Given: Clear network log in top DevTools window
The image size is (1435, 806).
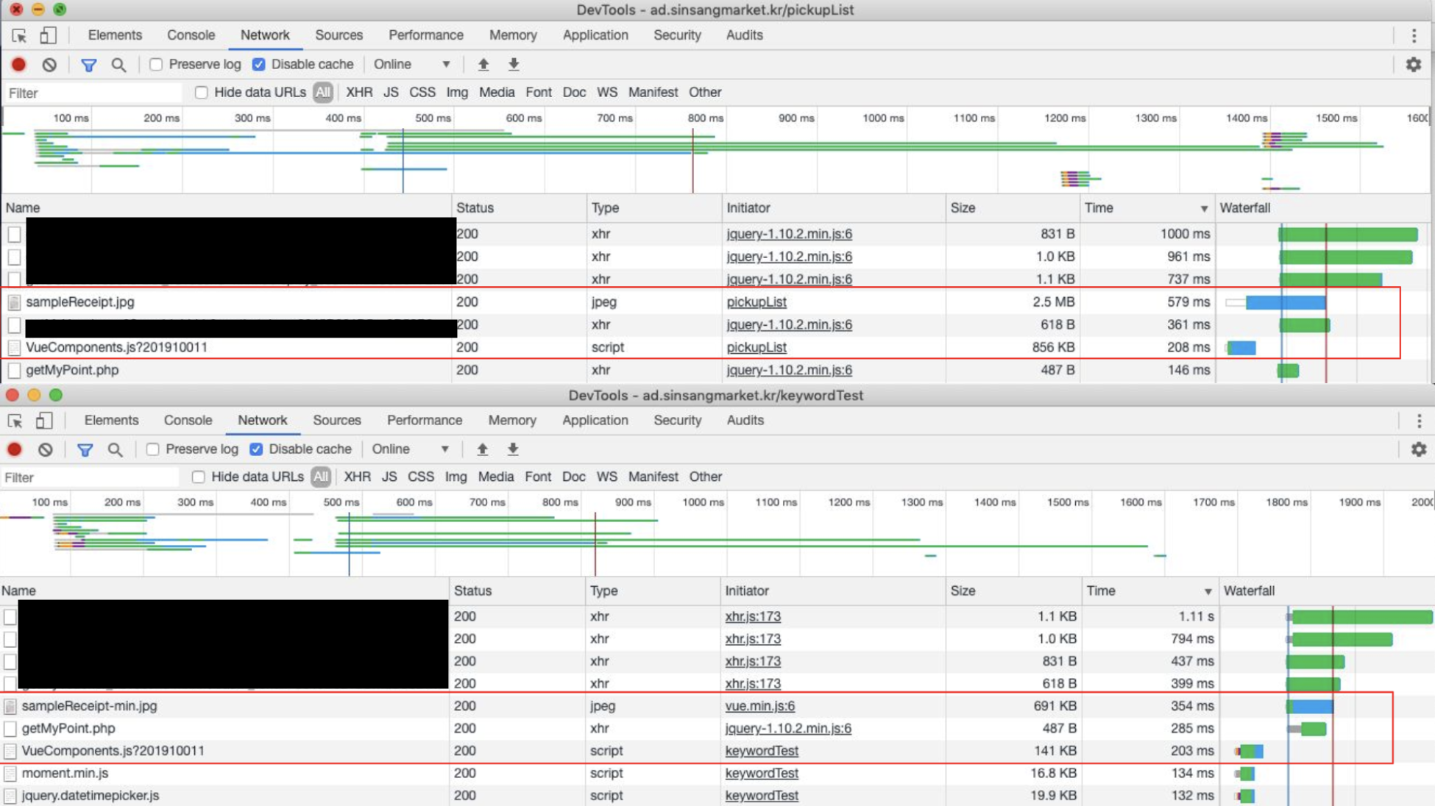Looking at the screenshot, I should 49,65.
